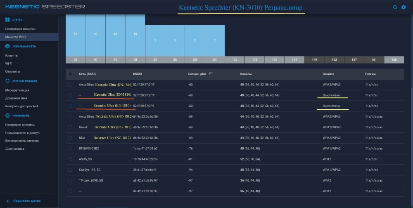This screenshot has height=208, width=413.
Task: Open the search icon in the header
Action: (395, 7)
